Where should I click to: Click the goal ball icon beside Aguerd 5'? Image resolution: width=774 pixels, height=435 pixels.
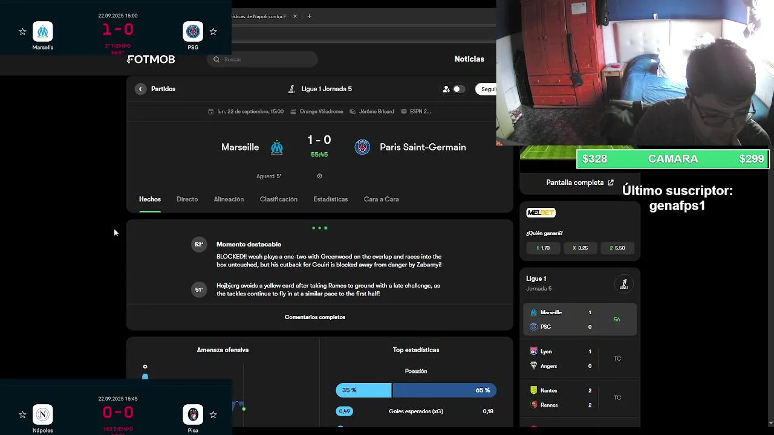(319, 176)
